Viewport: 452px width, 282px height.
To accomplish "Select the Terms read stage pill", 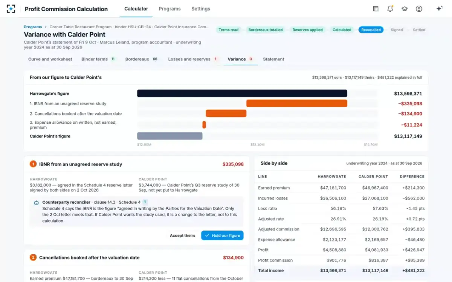I will click(x=229, y=30).
